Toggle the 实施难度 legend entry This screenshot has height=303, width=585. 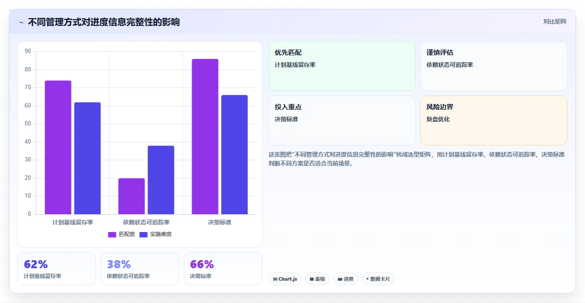[x=156, y=234]
